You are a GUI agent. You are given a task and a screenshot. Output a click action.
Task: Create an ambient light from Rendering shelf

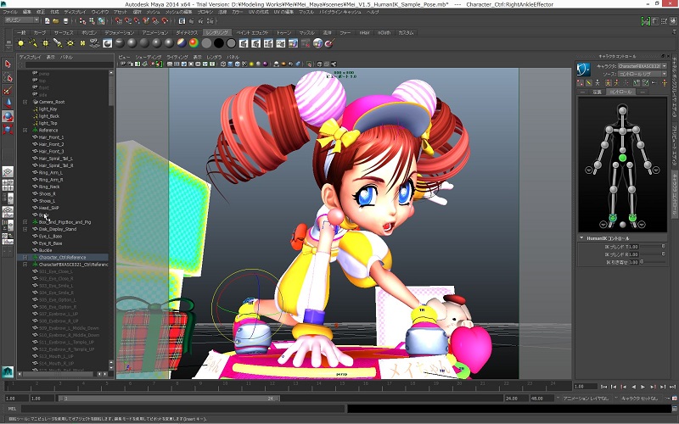point(20,43)
